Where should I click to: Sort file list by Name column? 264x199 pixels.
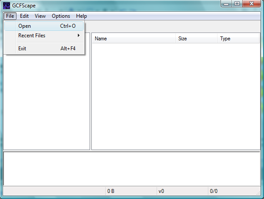[x=134, y=39]
